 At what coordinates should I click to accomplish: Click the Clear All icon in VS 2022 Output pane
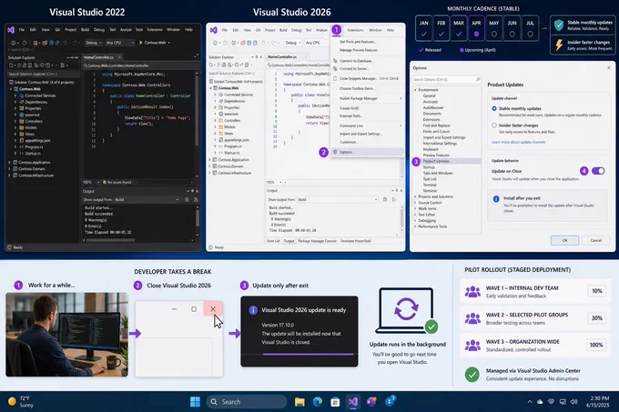tap(187, 199)
